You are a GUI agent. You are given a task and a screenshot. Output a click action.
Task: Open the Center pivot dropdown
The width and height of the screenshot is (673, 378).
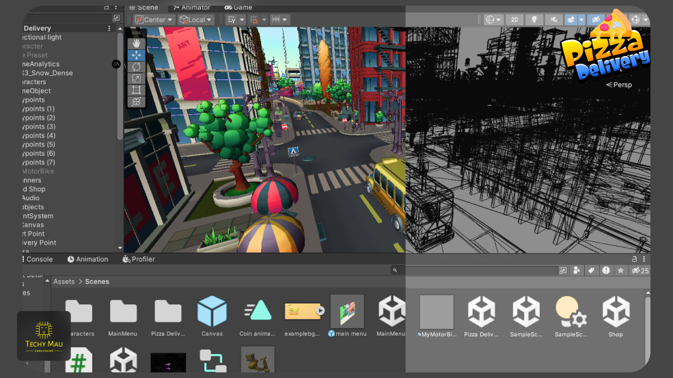point(154,19)
